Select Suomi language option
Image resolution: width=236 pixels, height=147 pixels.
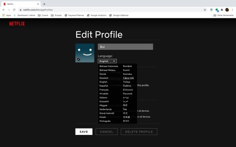click(x=126, y=70)
